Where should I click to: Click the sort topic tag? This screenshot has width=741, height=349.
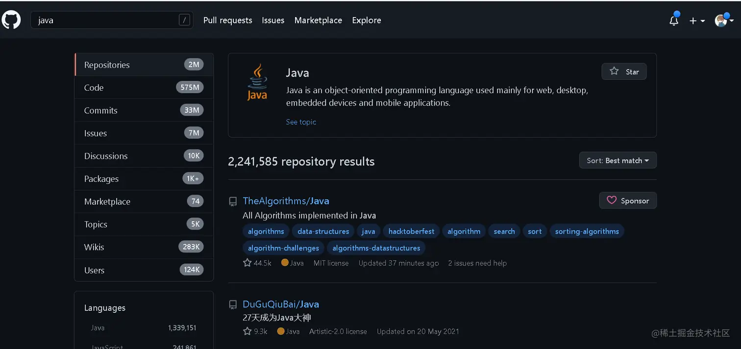pos(535,231)
